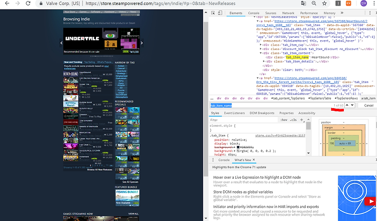Switch to the drawer Console tab
Image resolution: width=377 pixels, height=221 pixels.
(x=224, y=160)
